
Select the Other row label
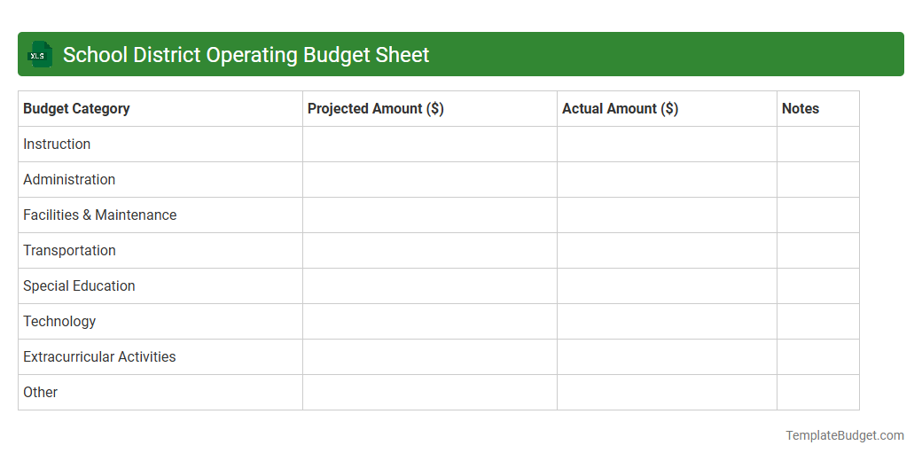click(x=41, y=392)
